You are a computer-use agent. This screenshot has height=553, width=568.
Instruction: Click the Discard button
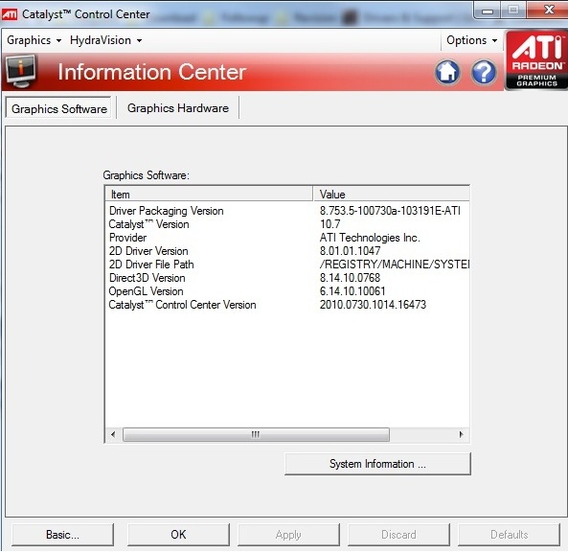click(x=398, y=535)
